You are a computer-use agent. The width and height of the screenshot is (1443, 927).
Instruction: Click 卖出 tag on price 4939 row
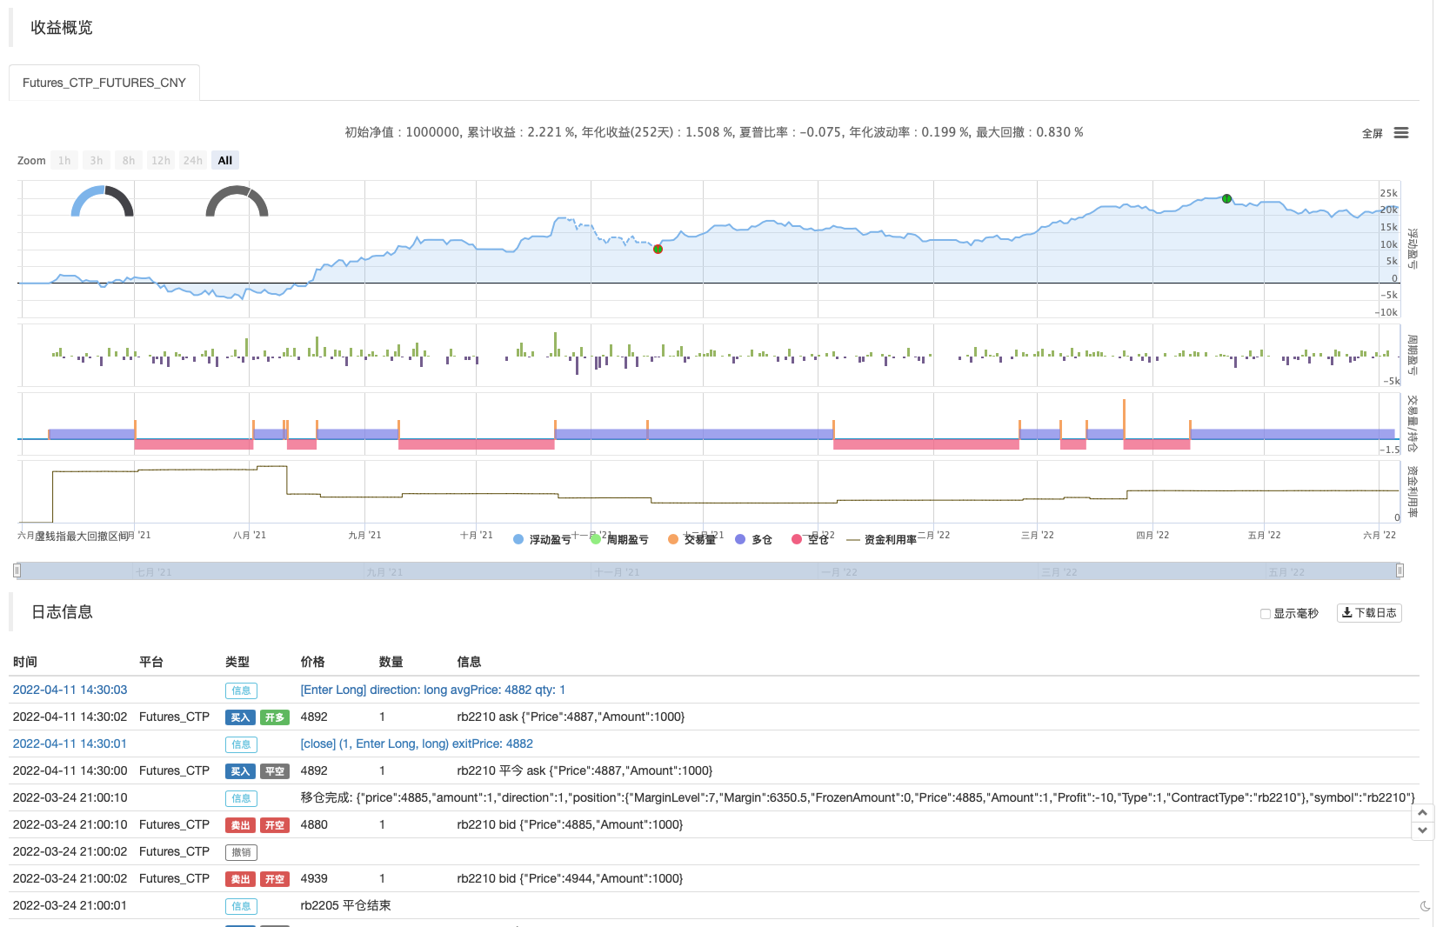240,879
